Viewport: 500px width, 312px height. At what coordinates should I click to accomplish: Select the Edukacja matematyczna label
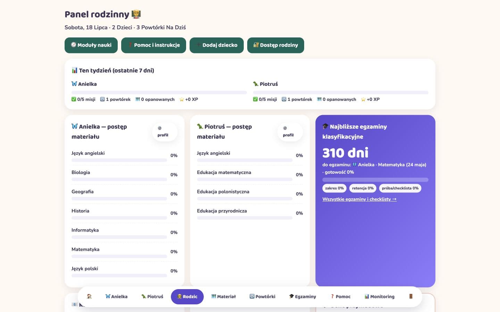224,172
